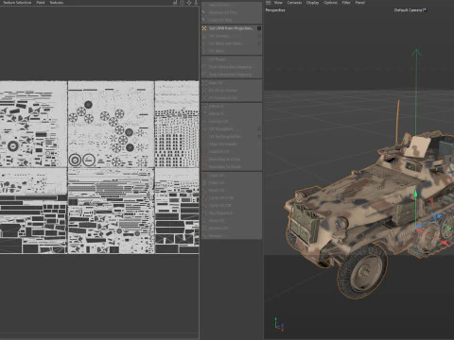Click the Set UVW from Projection icon
This screenshot has height=340, width=454.
point(204,28)
